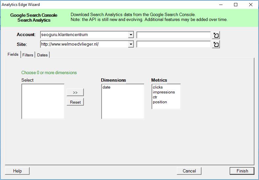The image size is (259, 180).
Task: Select 'position' in the Metrics list
Action: pos(160,102)
